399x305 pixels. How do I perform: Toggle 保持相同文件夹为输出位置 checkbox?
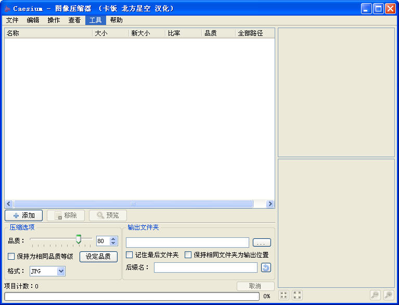click(x=188, y=255)
